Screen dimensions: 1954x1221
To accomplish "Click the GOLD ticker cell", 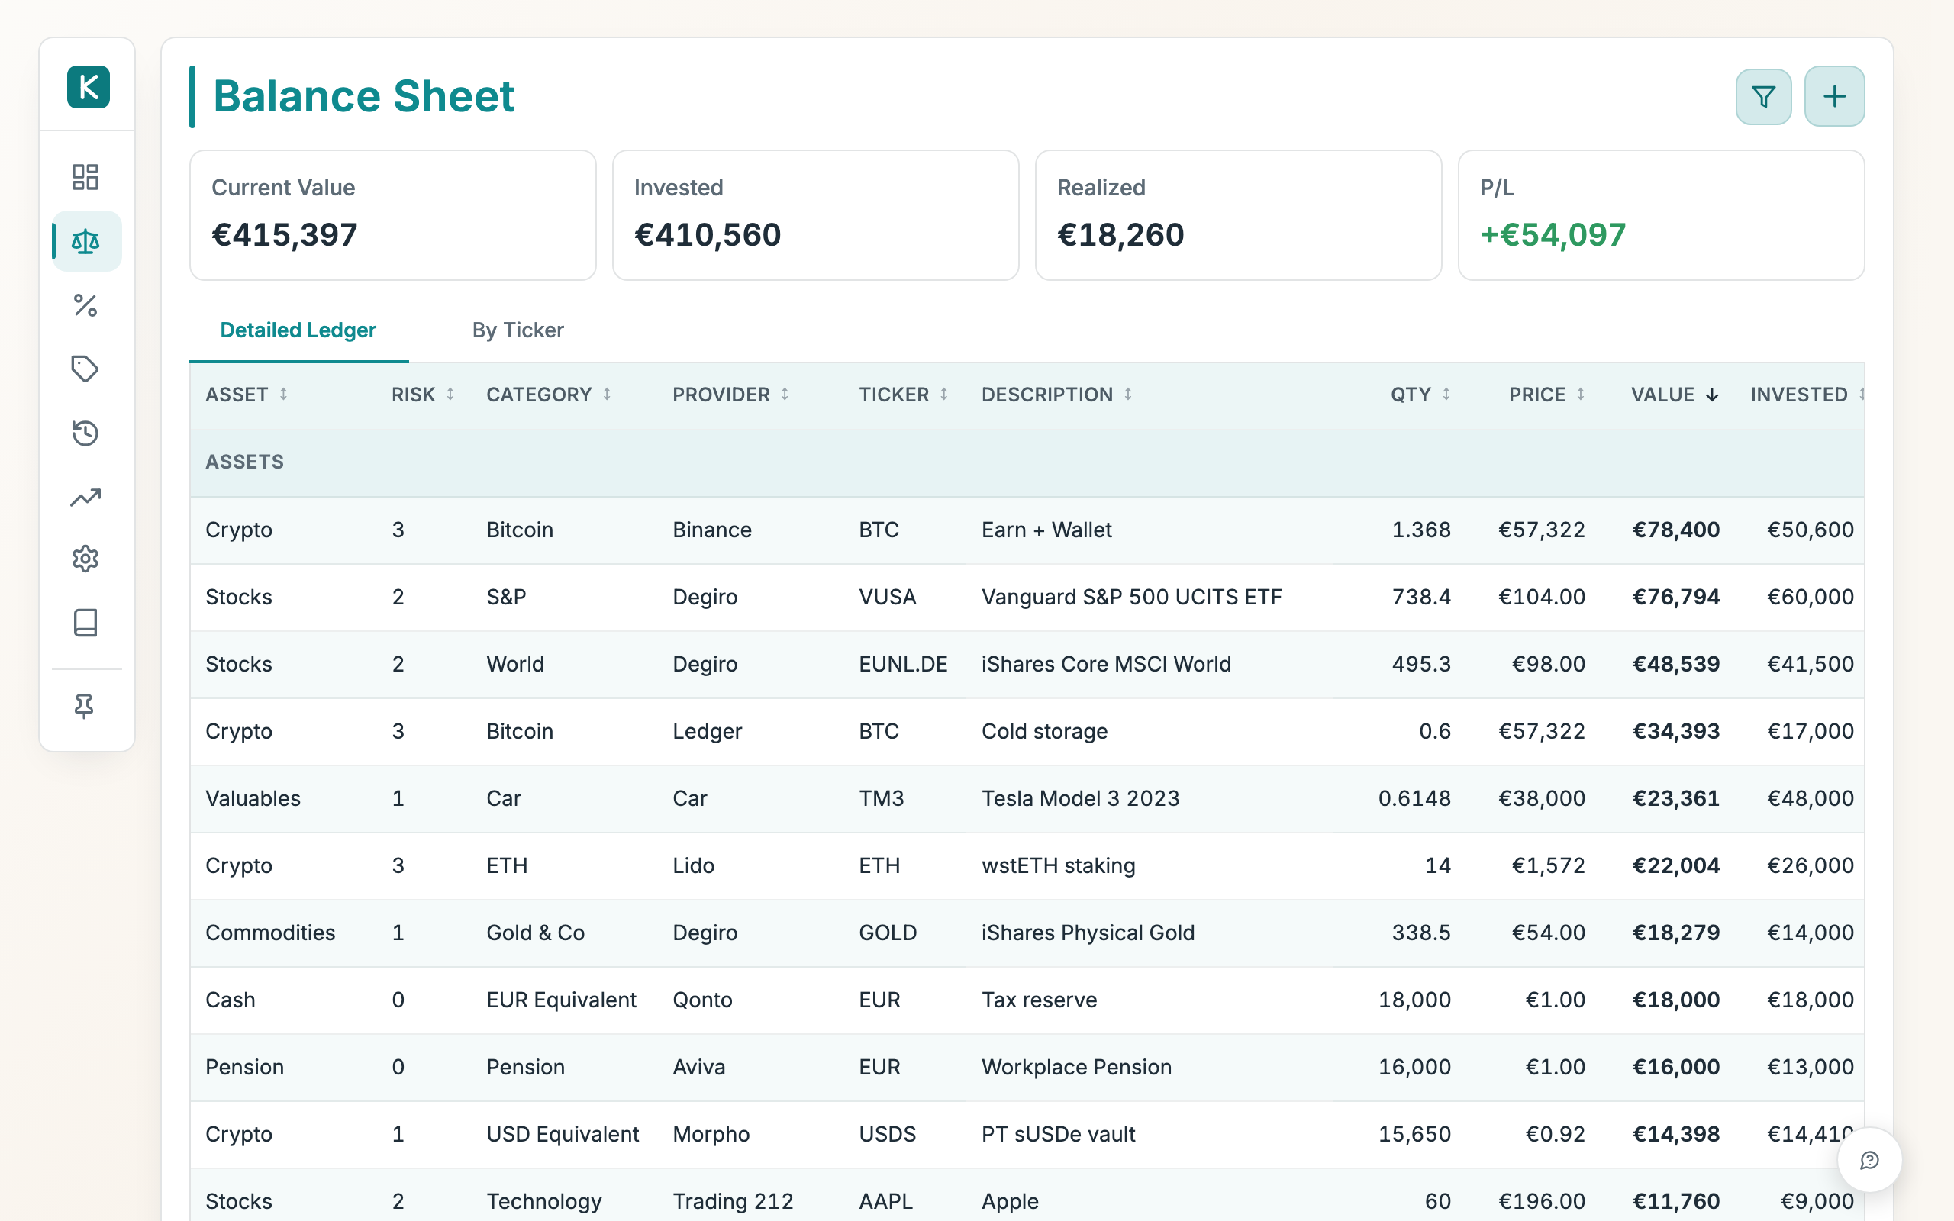I will (888, 933).
